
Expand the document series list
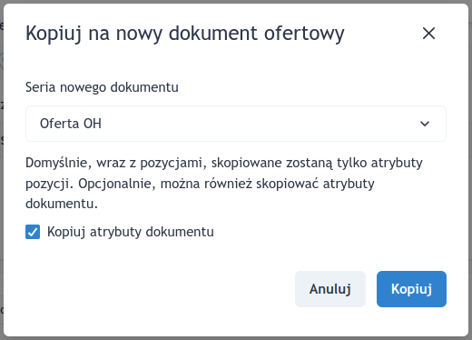coord(236,124)
